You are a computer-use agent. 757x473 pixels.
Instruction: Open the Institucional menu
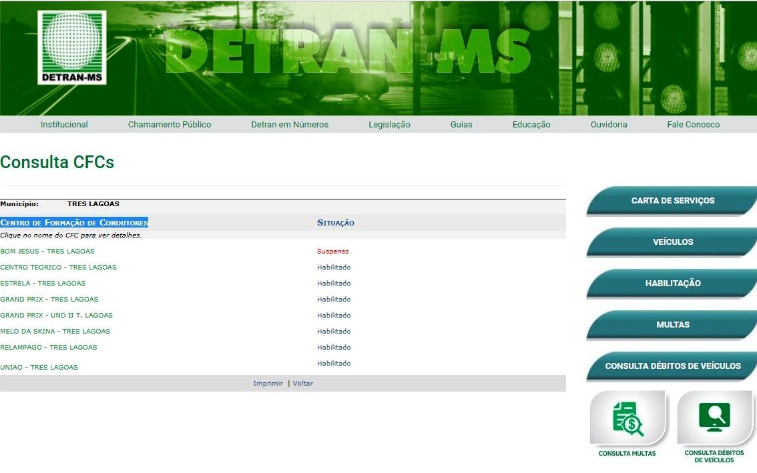64,125
